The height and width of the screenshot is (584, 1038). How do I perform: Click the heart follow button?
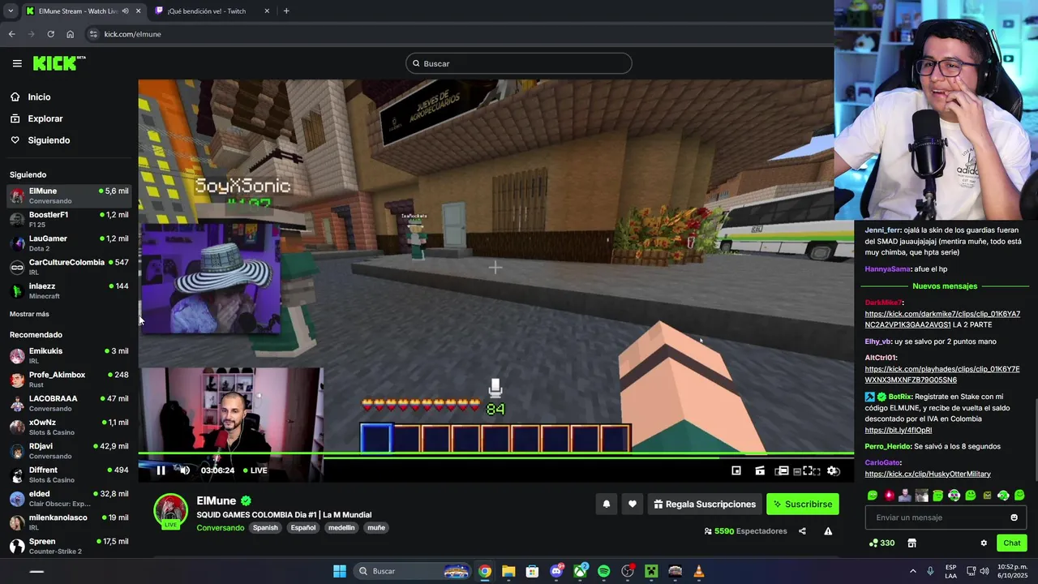click(633, 504)
